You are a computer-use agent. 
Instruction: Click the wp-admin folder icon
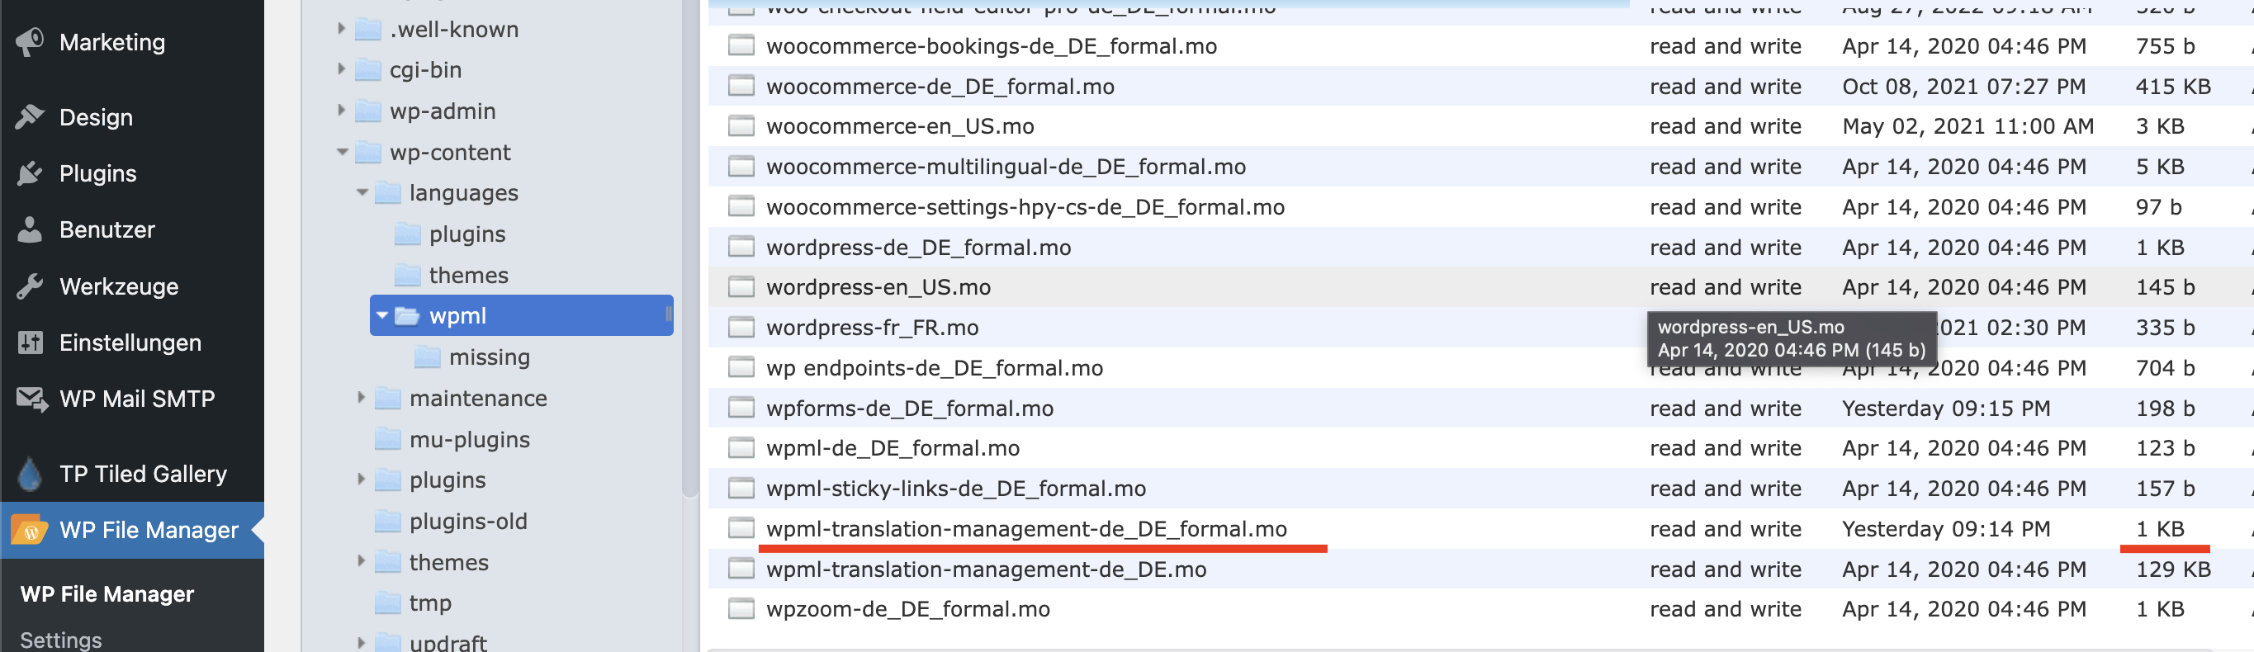coord(368,111)
